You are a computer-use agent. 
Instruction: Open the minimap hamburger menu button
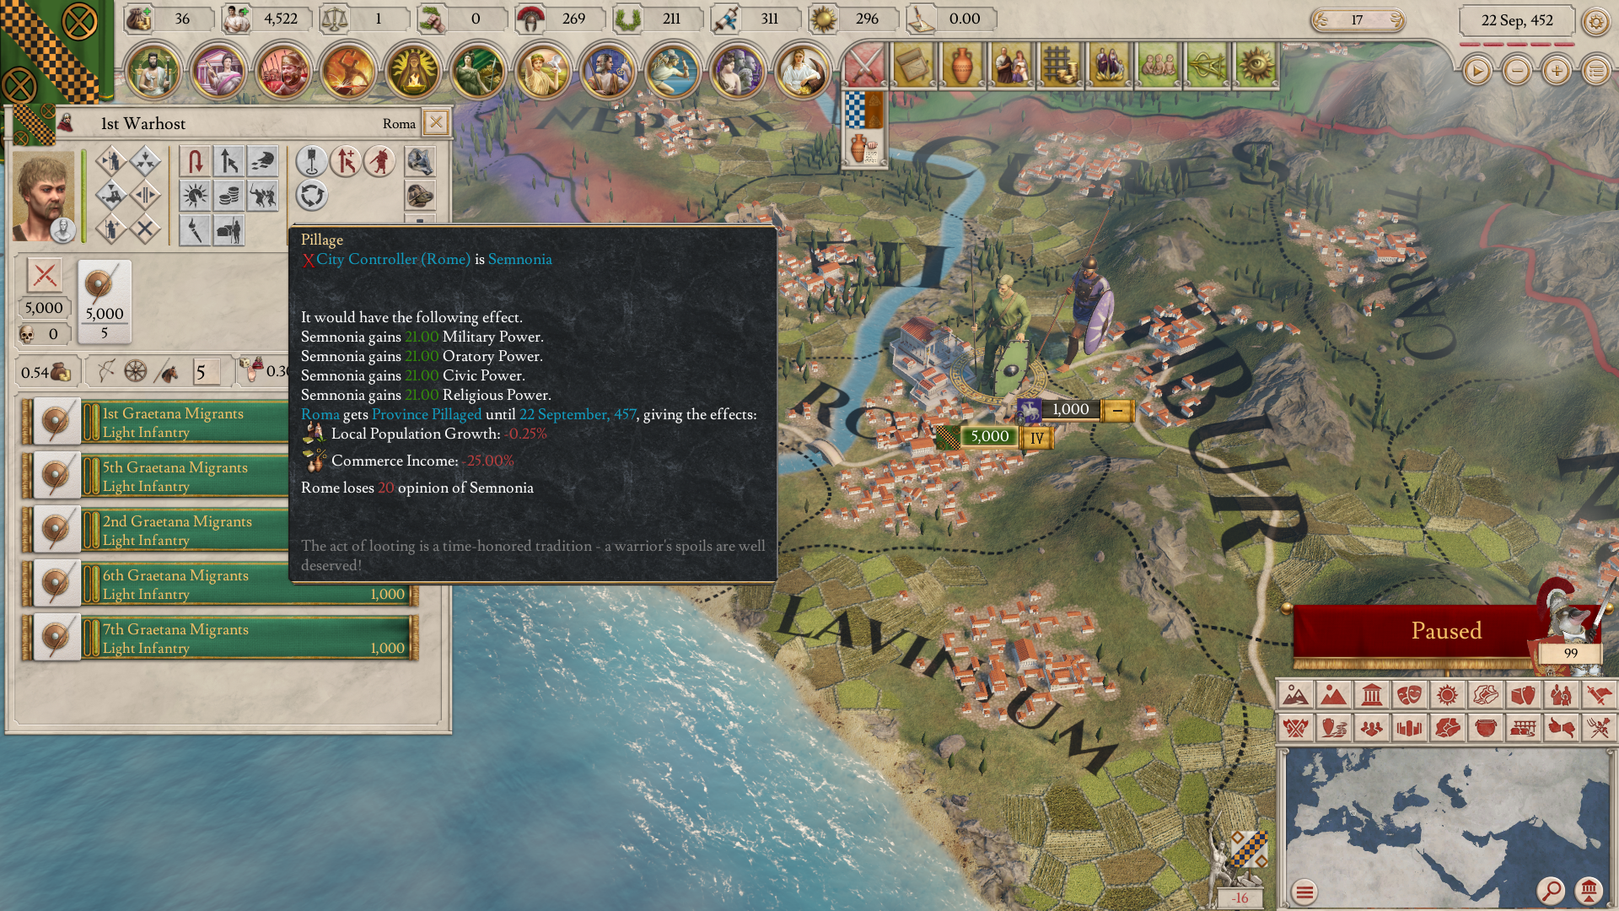pos(1304,892)
